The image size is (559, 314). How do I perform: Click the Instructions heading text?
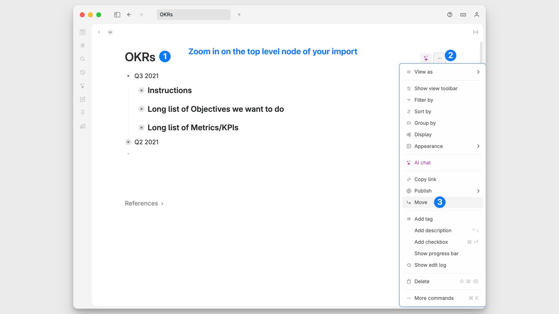pos(169,91)
